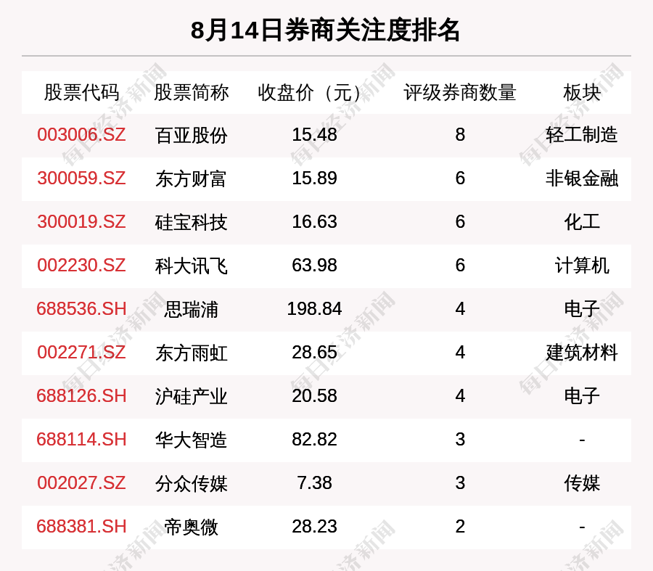Click closing price 15.89
Viewport: 653px width, 571px height.
[x=314, y=178]
